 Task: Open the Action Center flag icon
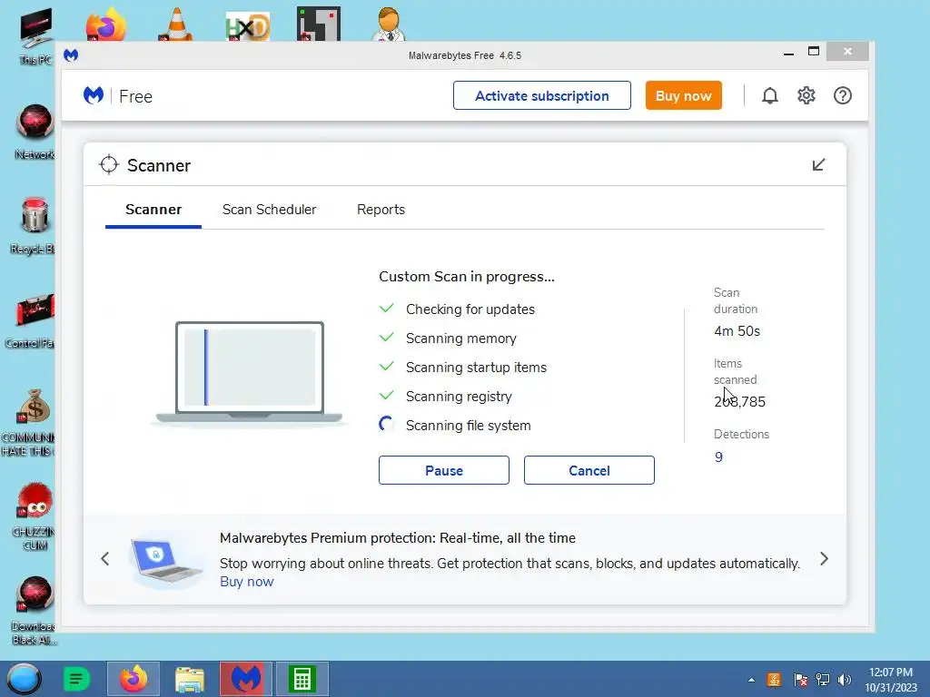(x=800, y=680)
